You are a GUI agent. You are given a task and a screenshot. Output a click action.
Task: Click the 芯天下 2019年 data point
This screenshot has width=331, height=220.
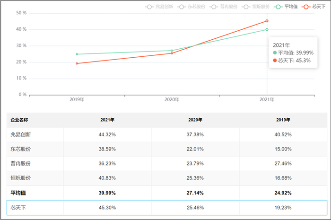77,63
